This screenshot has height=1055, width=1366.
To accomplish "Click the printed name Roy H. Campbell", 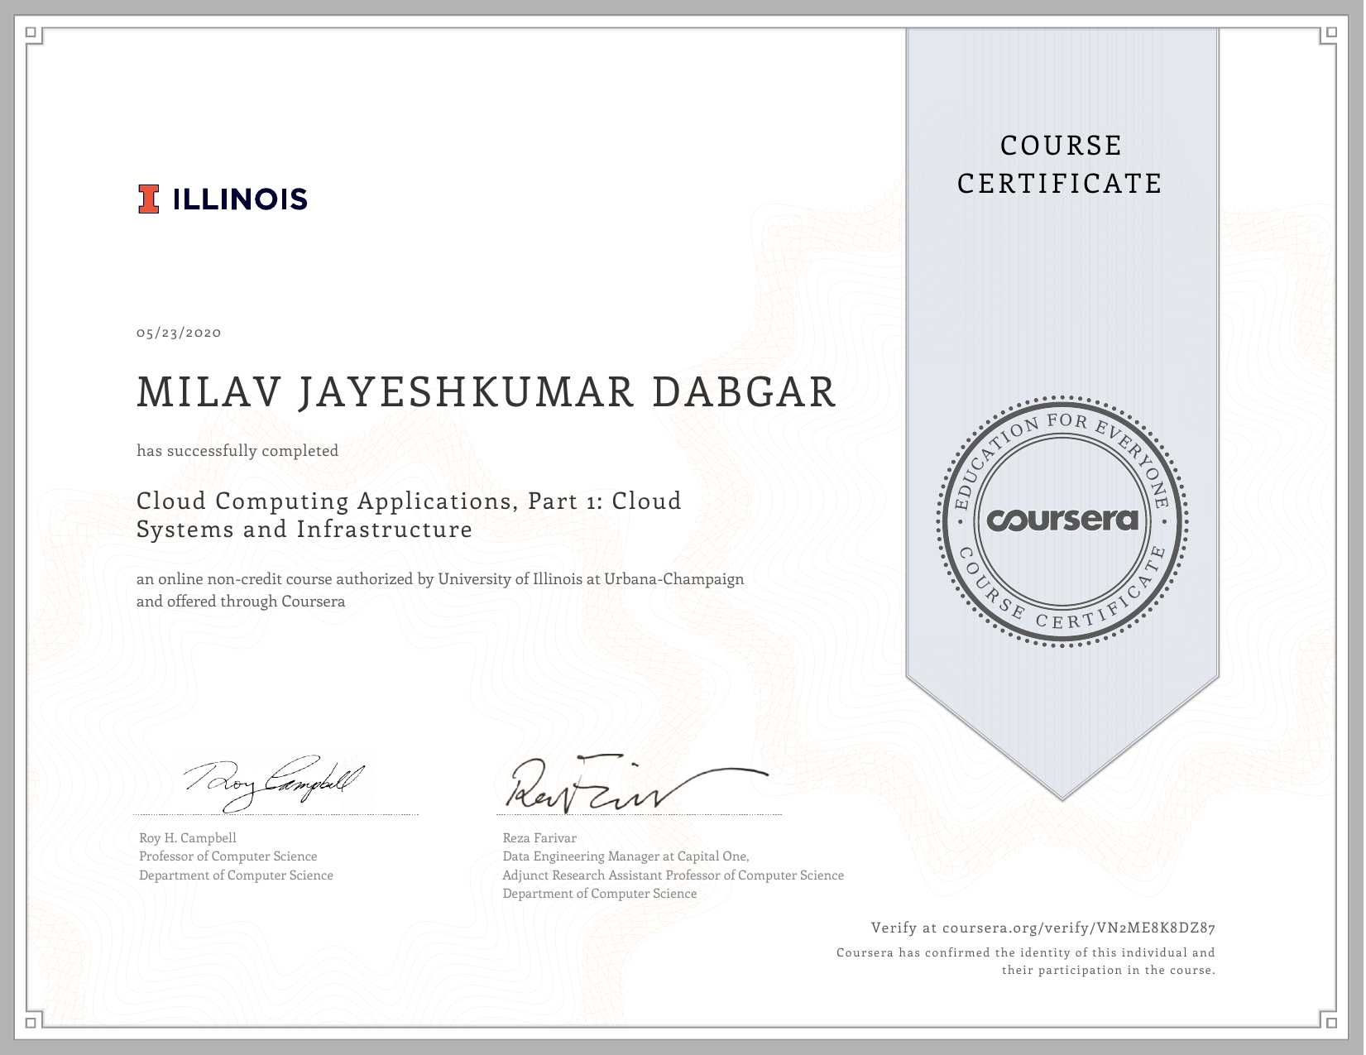I will (x=188, y=837).
